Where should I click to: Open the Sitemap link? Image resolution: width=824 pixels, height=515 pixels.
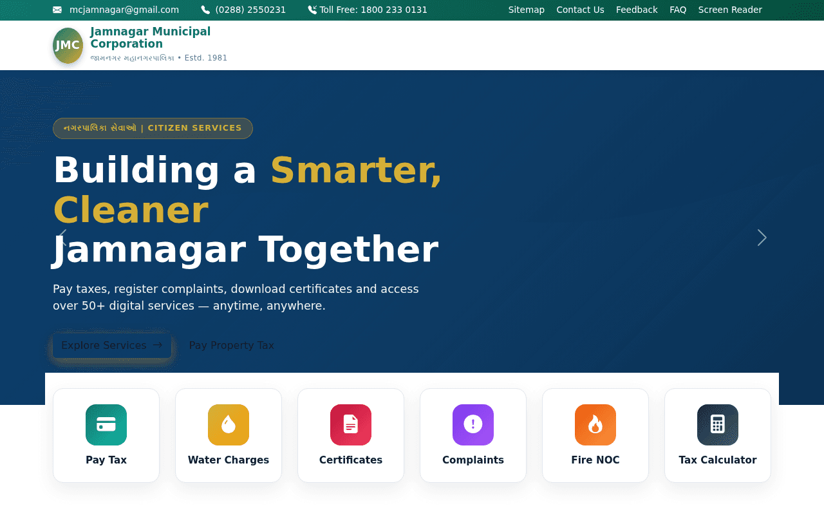tap(527, 10)
